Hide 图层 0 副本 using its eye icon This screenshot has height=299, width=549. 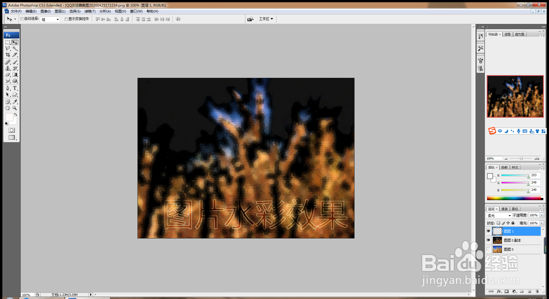tap(488, 240)
